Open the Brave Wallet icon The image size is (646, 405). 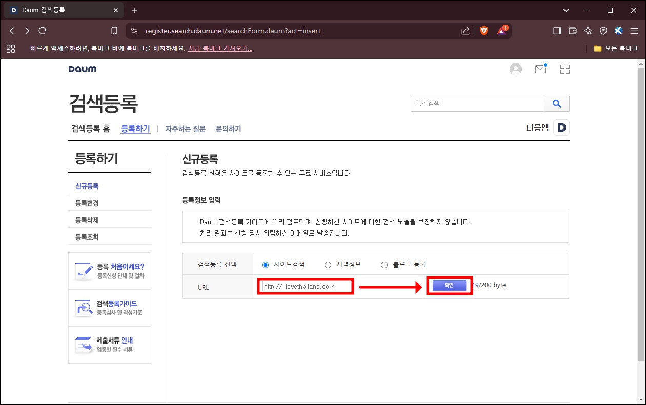[573, 31]
